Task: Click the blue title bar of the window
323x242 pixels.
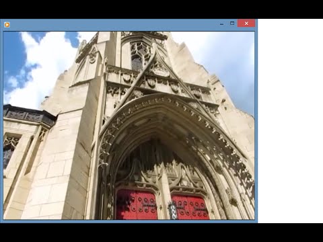Action: (112, 24)
